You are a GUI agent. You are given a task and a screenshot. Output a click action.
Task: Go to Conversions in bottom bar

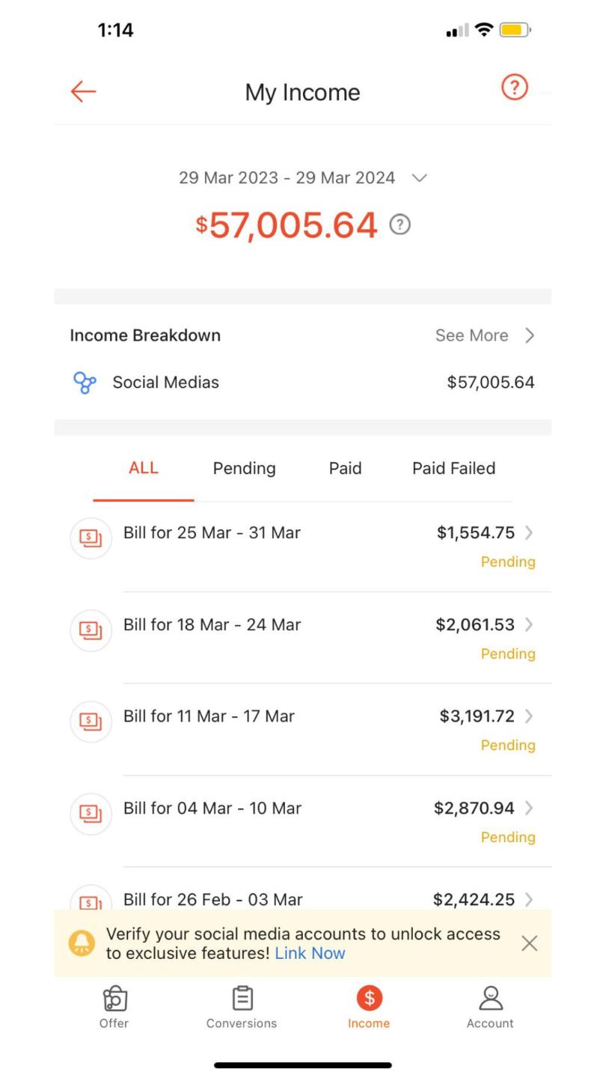[x=242, y=1007]
